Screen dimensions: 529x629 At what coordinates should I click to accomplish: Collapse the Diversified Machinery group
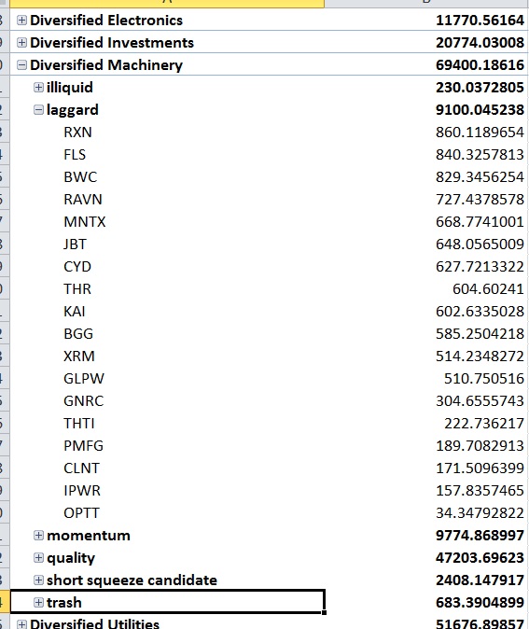coord(21,65)
